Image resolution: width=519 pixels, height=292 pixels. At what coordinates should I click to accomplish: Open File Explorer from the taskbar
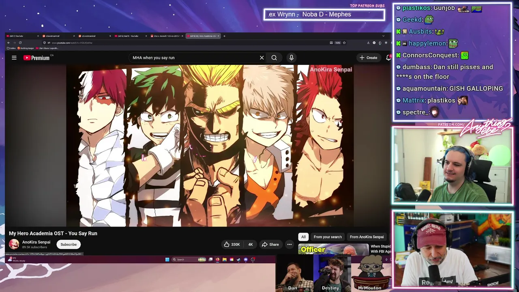[225, 260]
